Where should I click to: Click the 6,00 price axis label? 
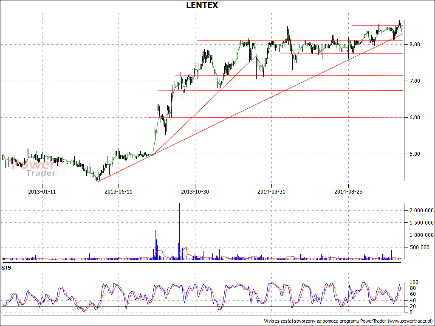click(x=415, y=118)
